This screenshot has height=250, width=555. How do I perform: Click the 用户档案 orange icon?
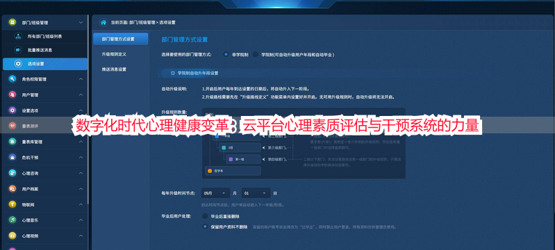coord(13,189)
